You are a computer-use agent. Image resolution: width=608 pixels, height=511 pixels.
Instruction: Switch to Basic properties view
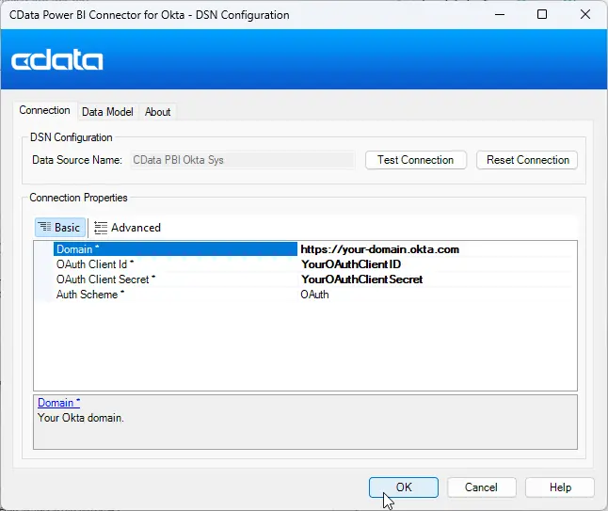click(x=59, y=227)
